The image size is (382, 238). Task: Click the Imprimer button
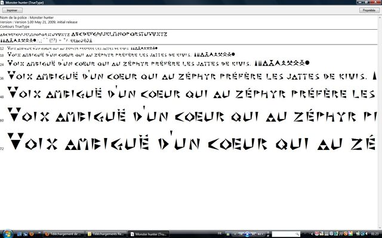[x=12, y=11]
